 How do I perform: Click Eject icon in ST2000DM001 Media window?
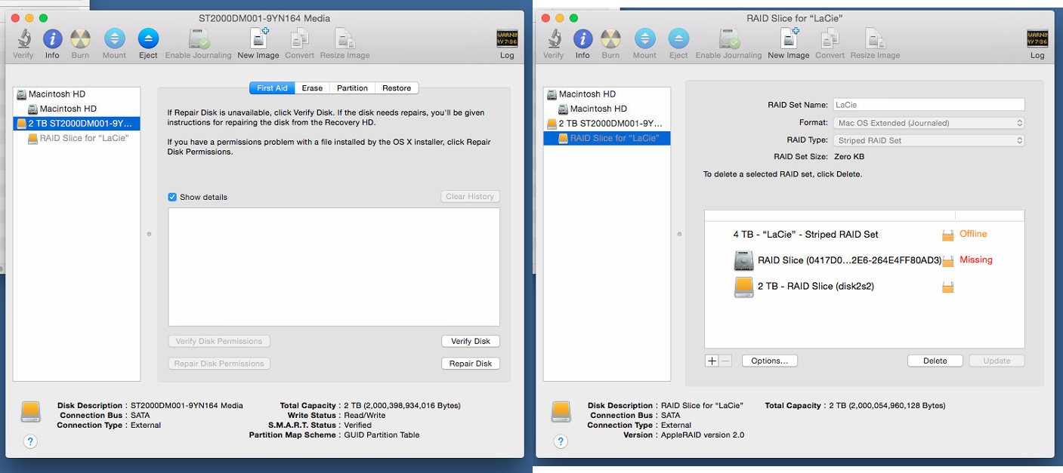[148, 39]
